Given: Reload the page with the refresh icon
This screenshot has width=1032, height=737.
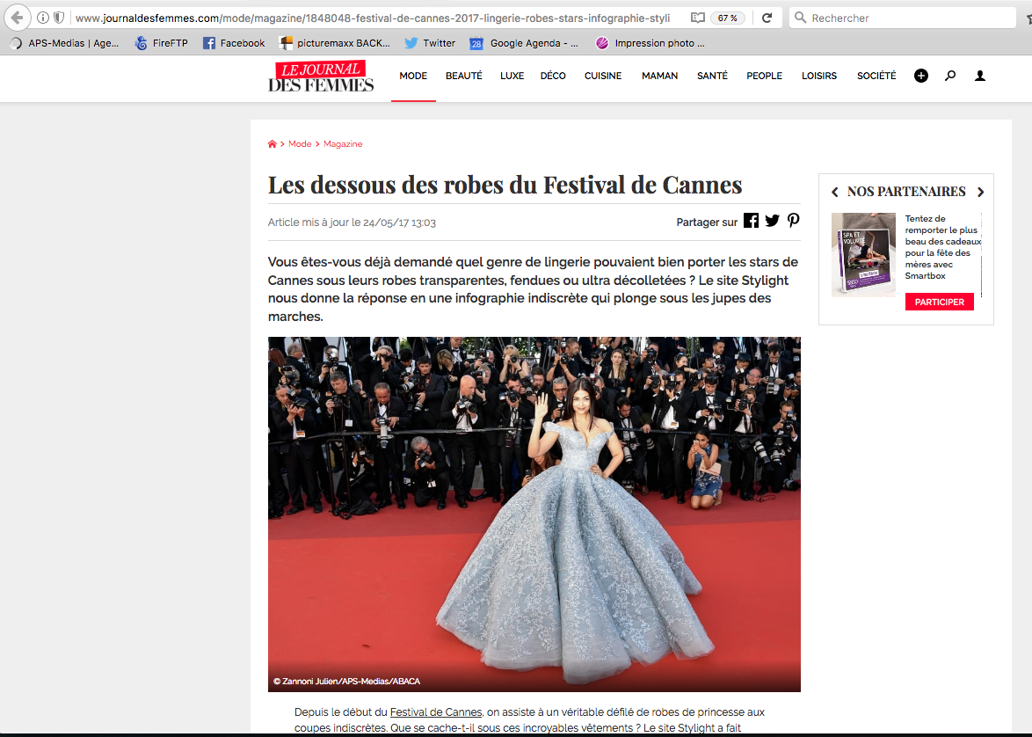Looking at the screenshot, I should [x=767, y=18].
